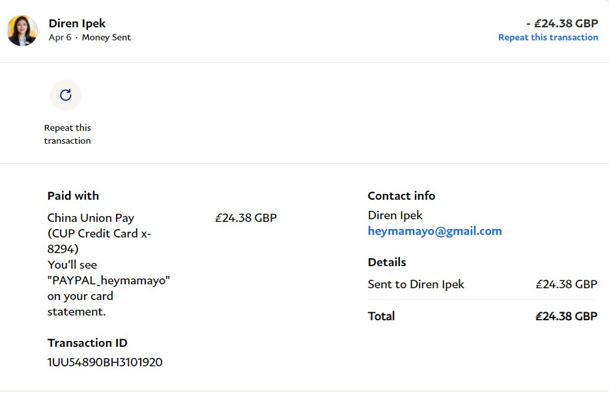Click the Repeat this transaction label below the icon
The width and height of the screenshot is (609, 393).
(67, 134)
